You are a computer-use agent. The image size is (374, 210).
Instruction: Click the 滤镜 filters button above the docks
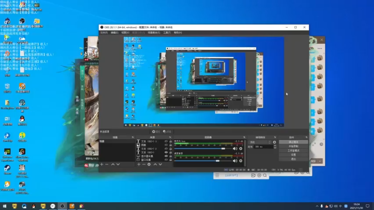click(167, 132)
